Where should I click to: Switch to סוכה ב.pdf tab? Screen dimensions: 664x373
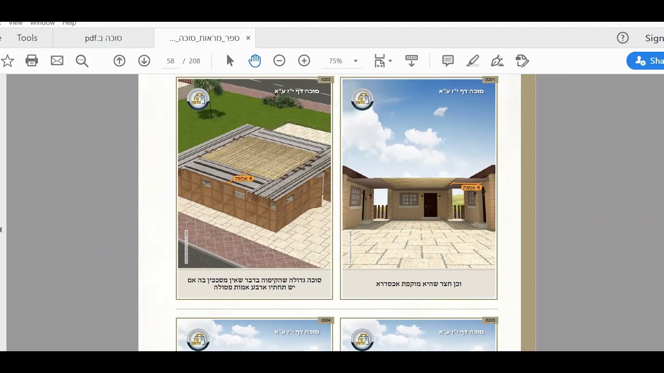tap(103, 38)
